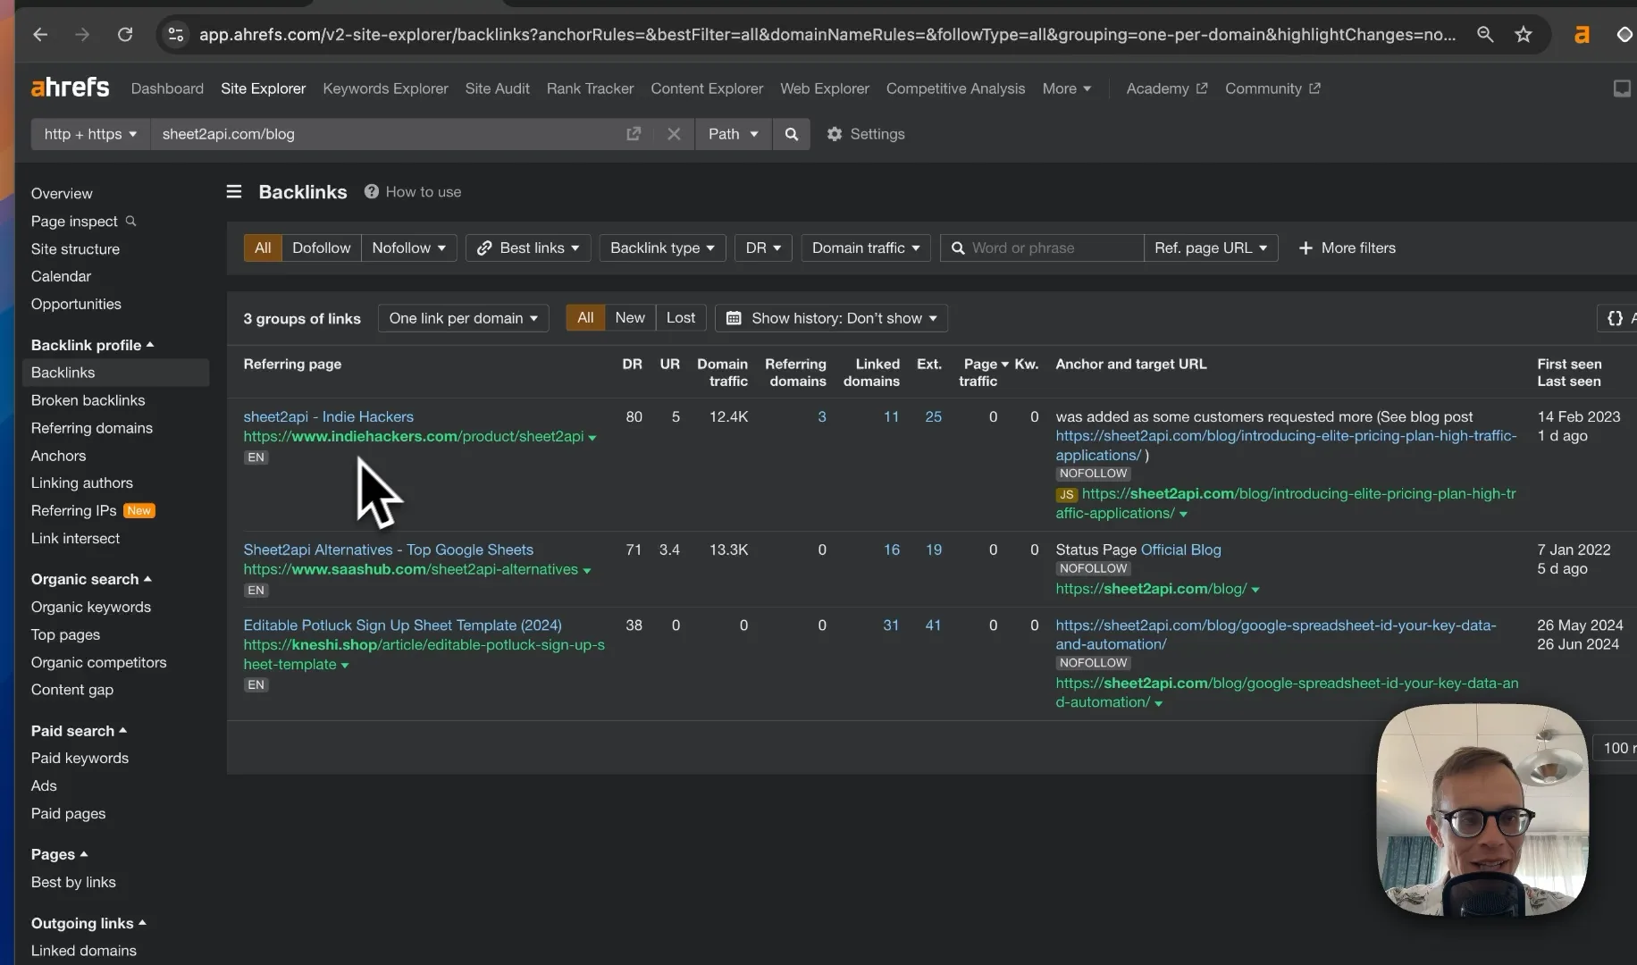Viewport: 1637px width, 965px height.
Task: Open the Backlink type dropdown
Action: point(662,248)
